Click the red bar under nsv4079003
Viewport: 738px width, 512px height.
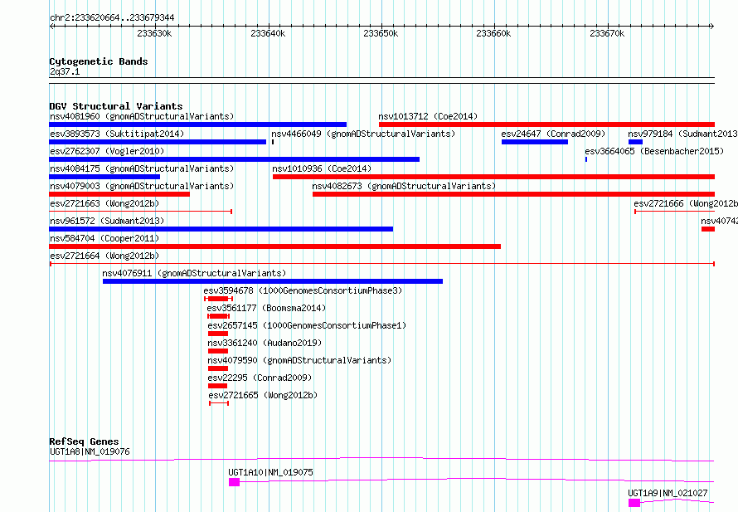coord(119,194)
